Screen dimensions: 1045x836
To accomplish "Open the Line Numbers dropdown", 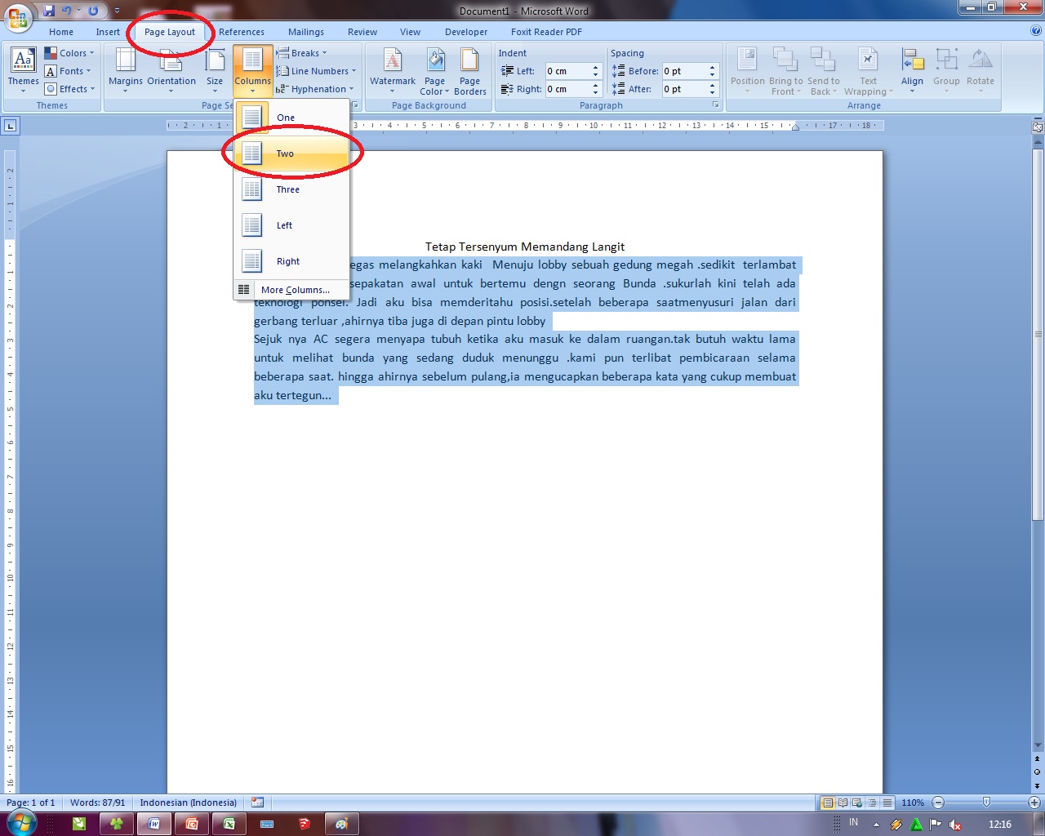I will click(317, 70).
